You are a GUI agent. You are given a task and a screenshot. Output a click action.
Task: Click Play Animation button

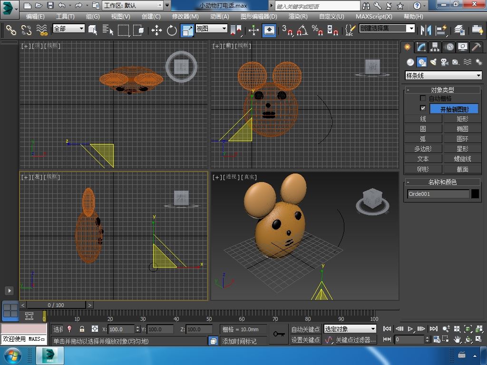tap(410, 328)
